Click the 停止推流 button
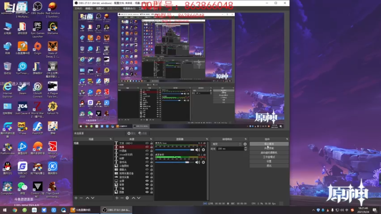 click(x=269, y=144)
